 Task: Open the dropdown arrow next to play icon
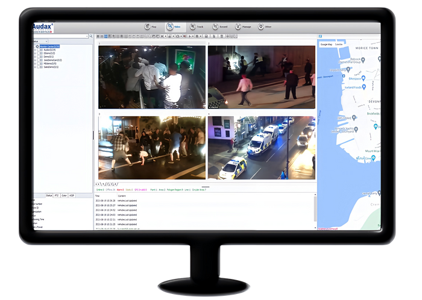[x=193, y=36]
